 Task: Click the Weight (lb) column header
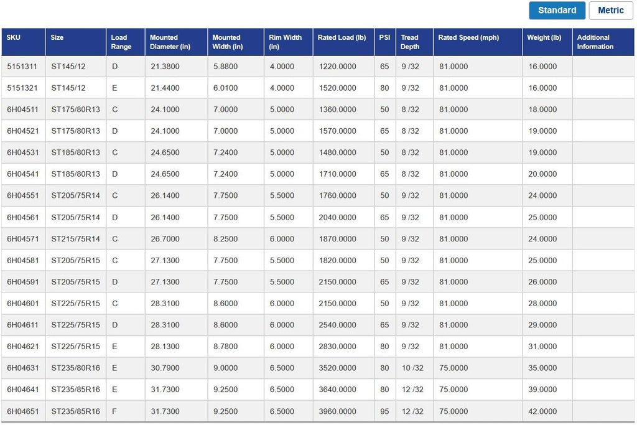(547, 42)
